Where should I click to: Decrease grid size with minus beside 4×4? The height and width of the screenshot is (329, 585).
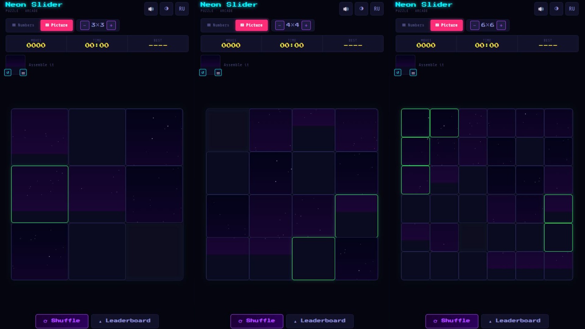pyautogui.click(x=280, y=25)
